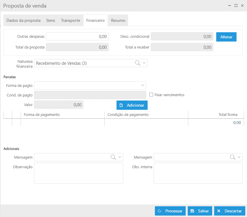Click into the Outras despesas field
The height and width of the screenshot is (217, 247).
point(77,37)
